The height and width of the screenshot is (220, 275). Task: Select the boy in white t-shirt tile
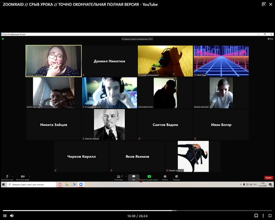click(x=221, y=93)
